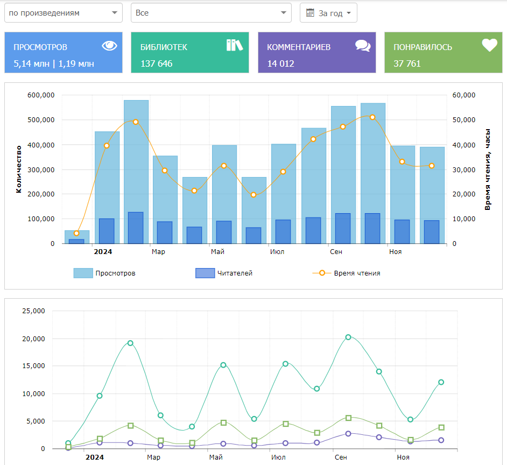Click the eye icon on Просмотров card

(x=109, y=46)
